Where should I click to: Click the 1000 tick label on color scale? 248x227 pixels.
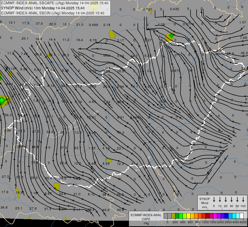point(205,222)
